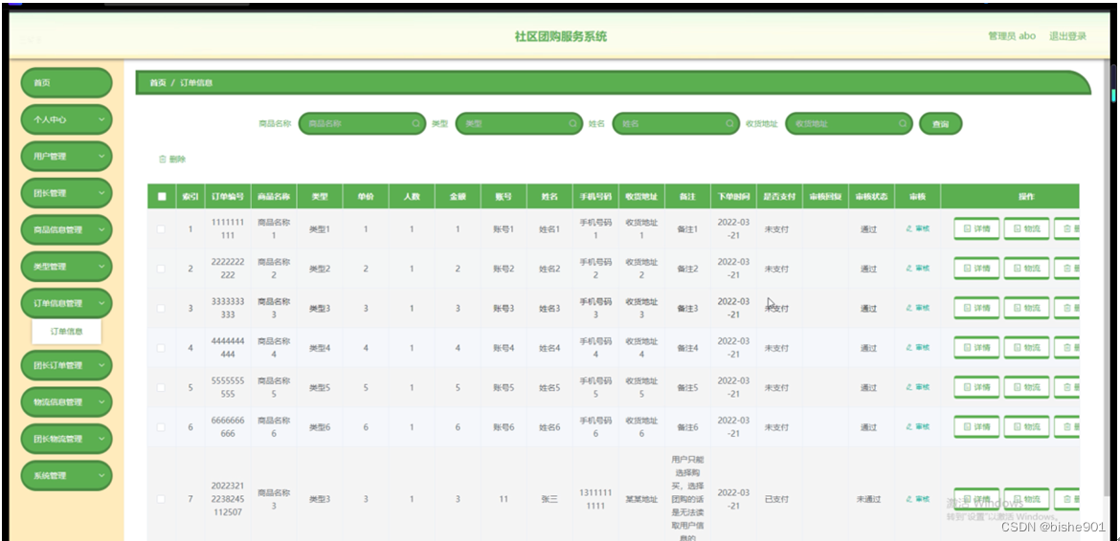
Task: Expand the 个人中心 sidebar menu
Action: 66,119
